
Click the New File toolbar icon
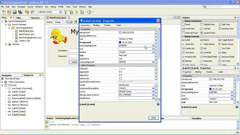click(x=4, y=12)
